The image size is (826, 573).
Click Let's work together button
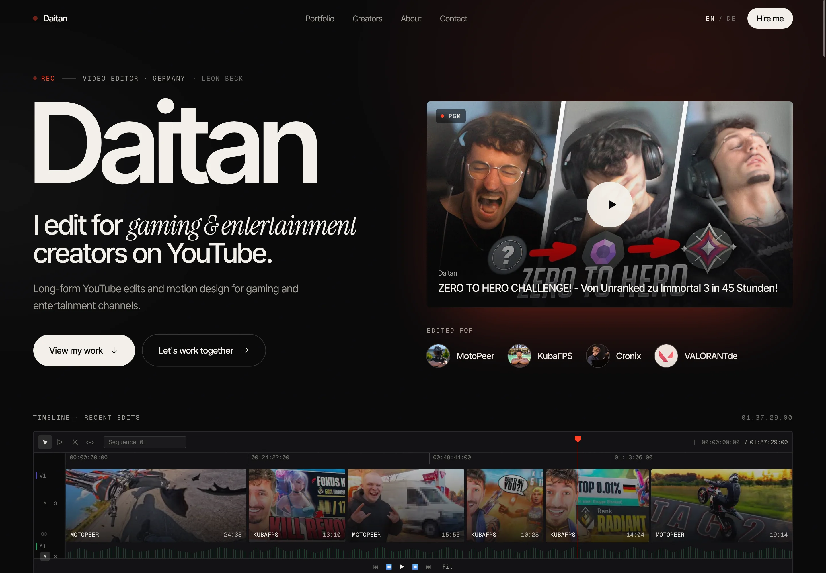tap(204, 350)
